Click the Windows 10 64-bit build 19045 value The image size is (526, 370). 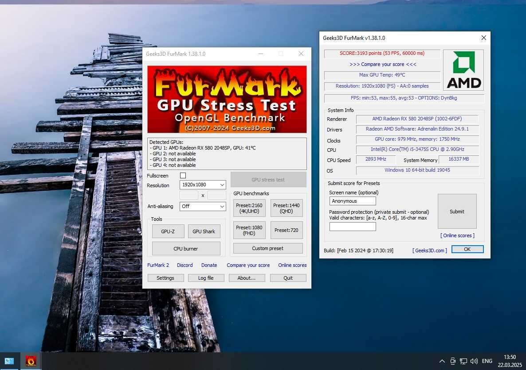[417, 170]
